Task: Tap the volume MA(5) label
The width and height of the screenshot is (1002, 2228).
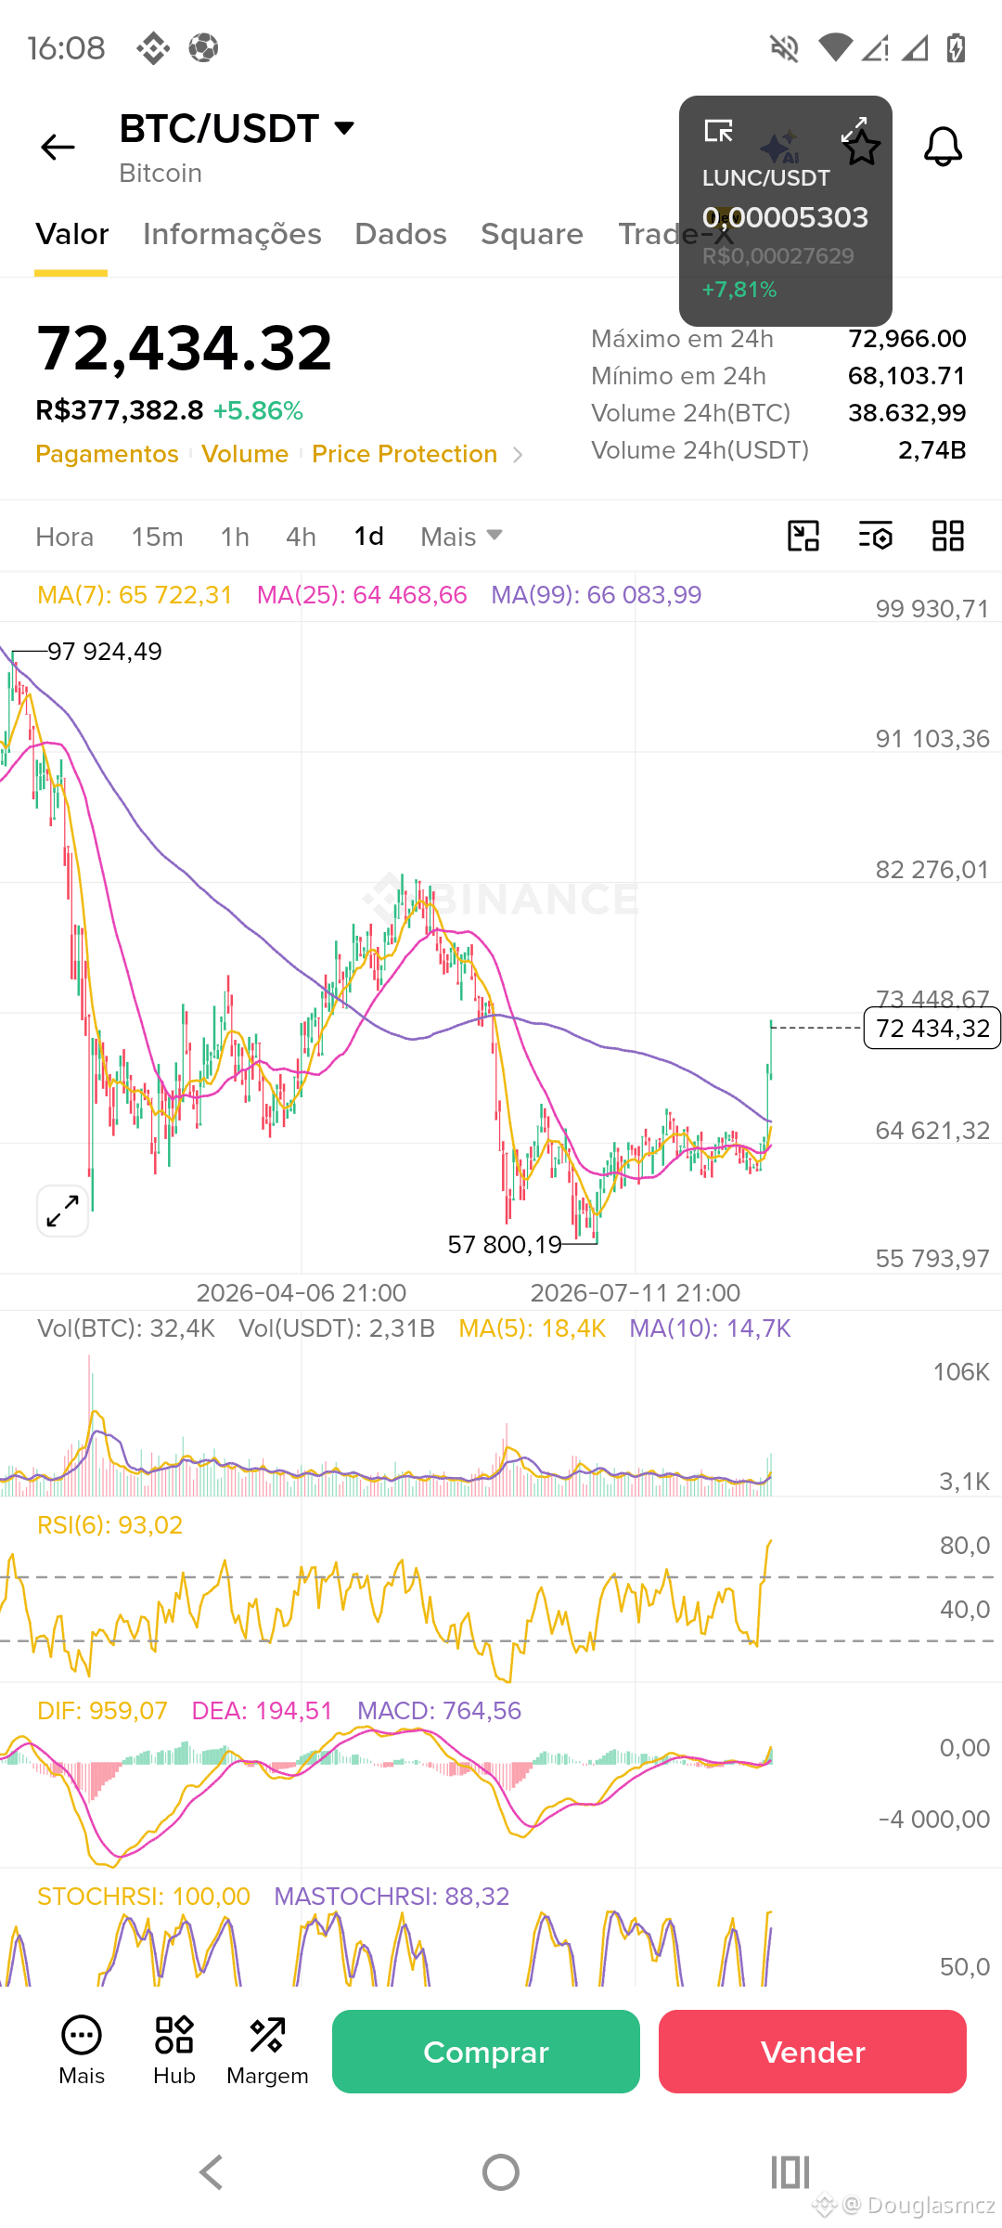Action: click(x=533, y=1328)
